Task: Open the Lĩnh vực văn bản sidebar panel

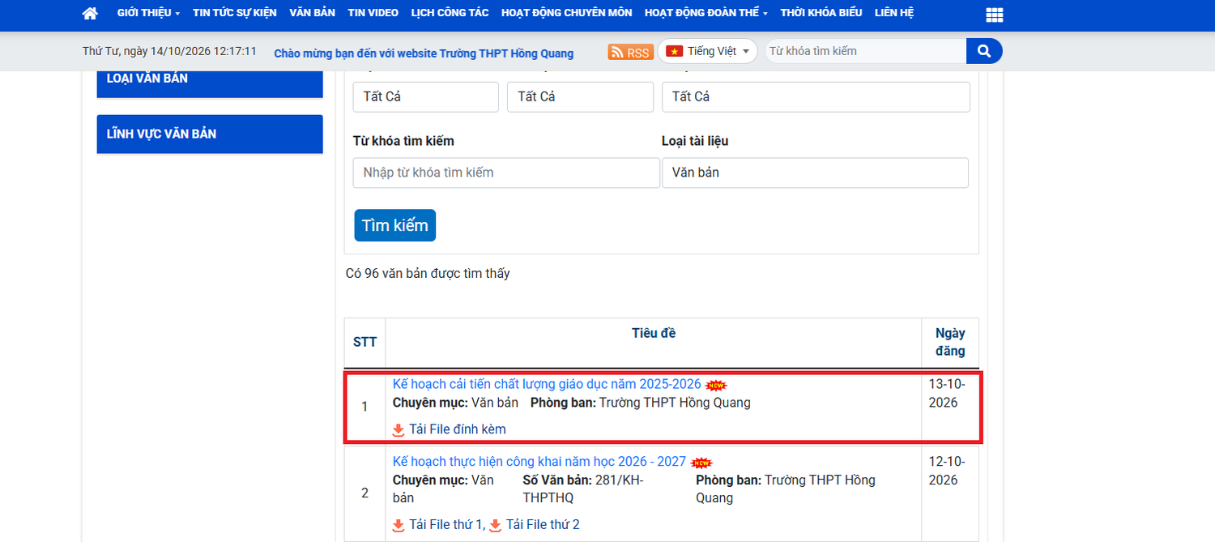Action: pos(210,134)
